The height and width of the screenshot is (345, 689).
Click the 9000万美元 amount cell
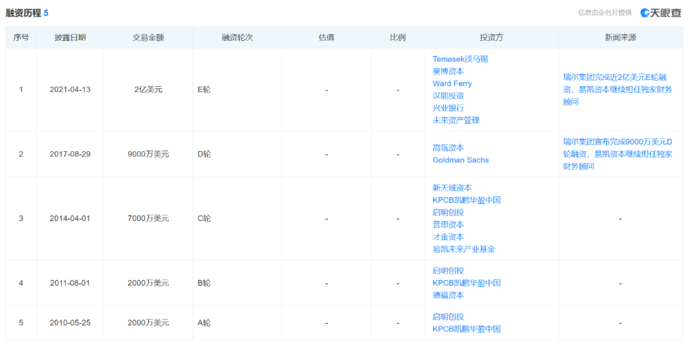point(148,154)
